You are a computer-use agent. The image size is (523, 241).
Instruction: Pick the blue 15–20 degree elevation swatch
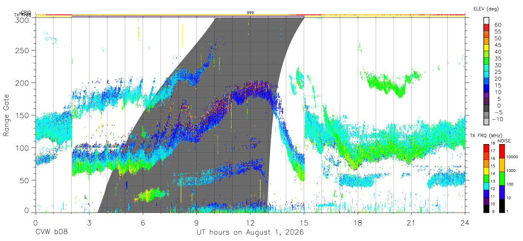tap(487, 82)
